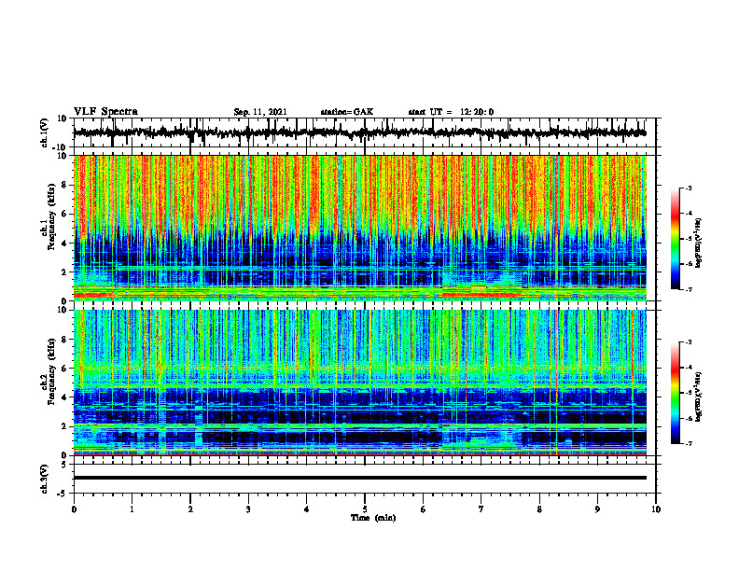Click the ch.2 "Frequency (kHz)" axis label
Image resolution: width=739 pixels, height=571 pixels.
(51, 371)
